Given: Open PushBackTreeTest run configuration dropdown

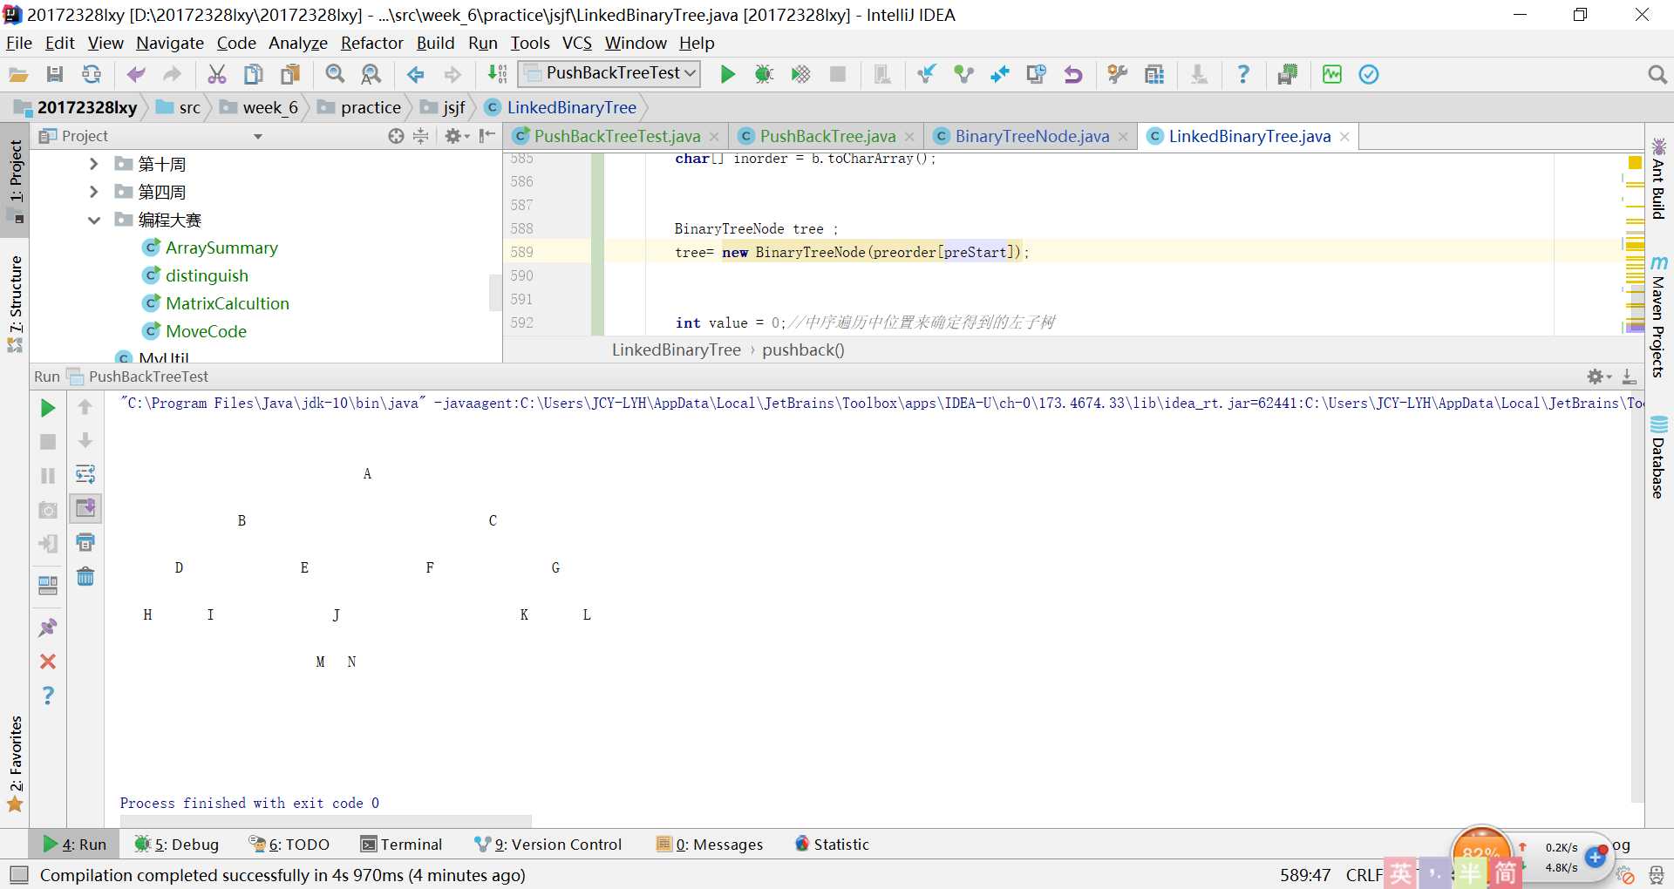Looking at the screenshot, I should pos(609,73).
